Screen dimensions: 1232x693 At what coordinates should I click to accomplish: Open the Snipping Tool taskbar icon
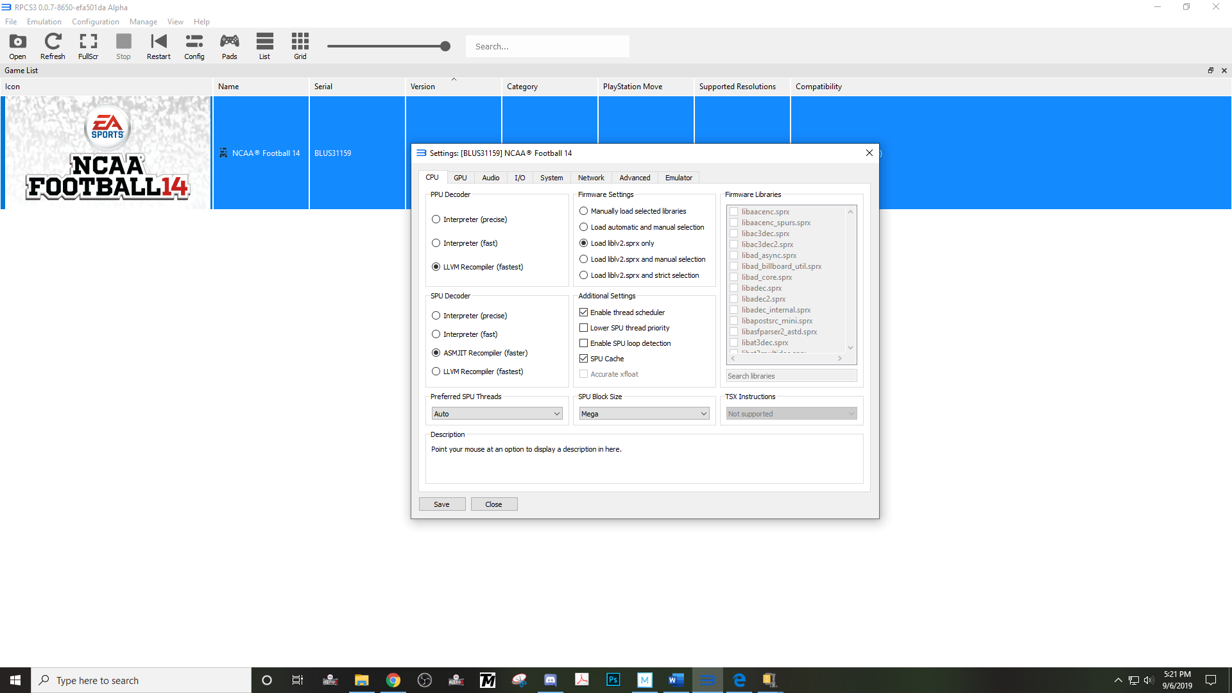pos(519,680)
